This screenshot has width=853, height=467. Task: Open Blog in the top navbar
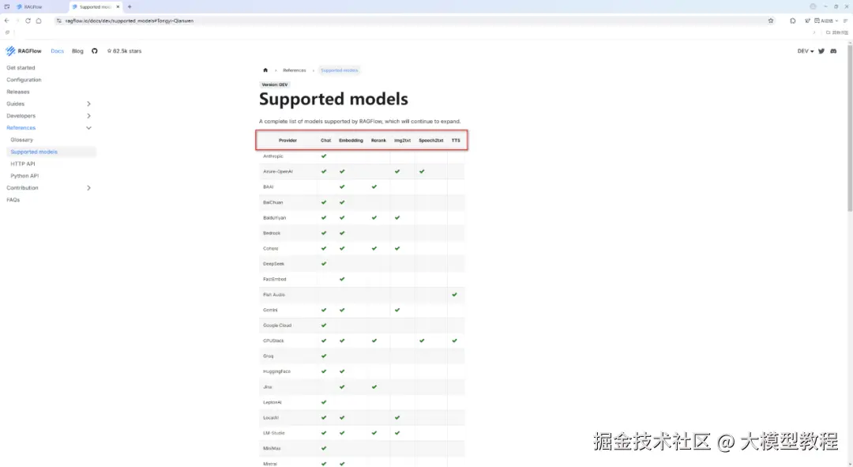(x=77, y=51)
